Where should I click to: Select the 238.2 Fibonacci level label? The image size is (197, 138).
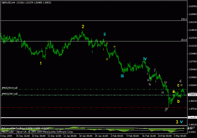tap(184, 19)
